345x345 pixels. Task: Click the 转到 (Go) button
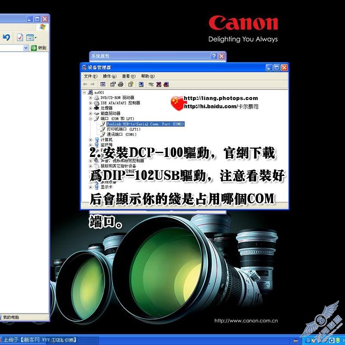pyautogui.click(x=39, y=48)
